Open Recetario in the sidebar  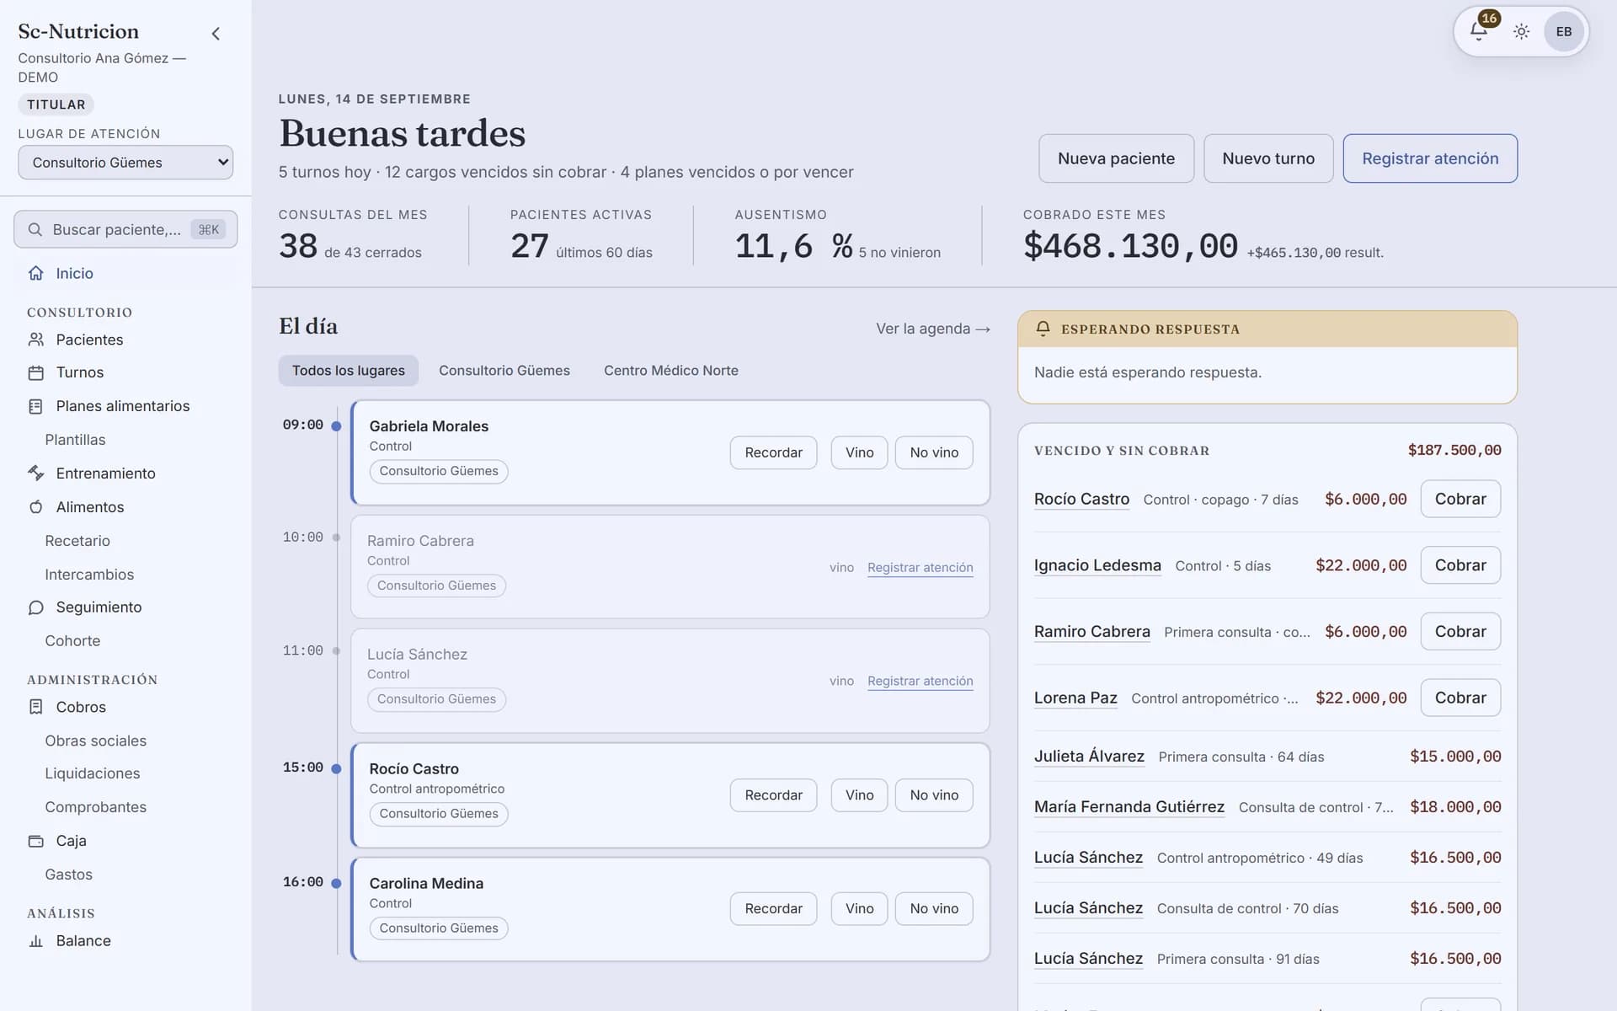click(77, 541)
